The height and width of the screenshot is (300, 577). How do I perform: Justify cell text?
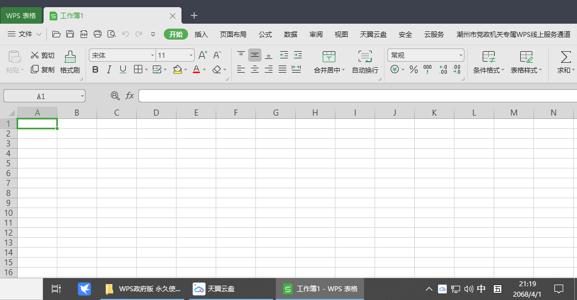[282, 69]
